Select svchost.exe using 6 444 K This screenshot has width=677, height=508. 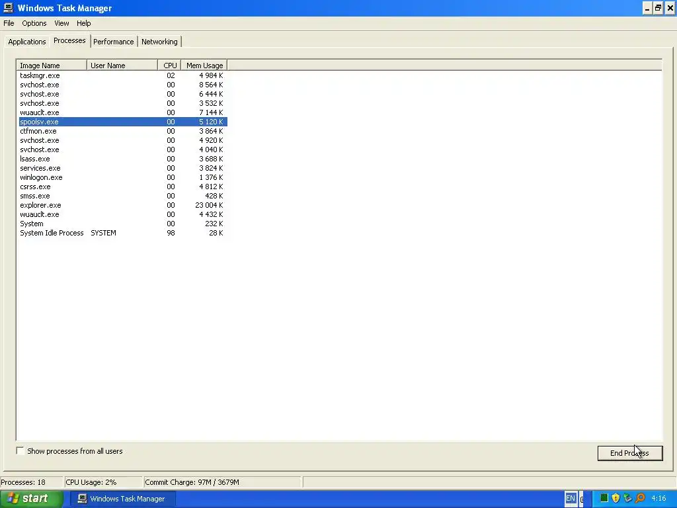click(x=123, y=94)
